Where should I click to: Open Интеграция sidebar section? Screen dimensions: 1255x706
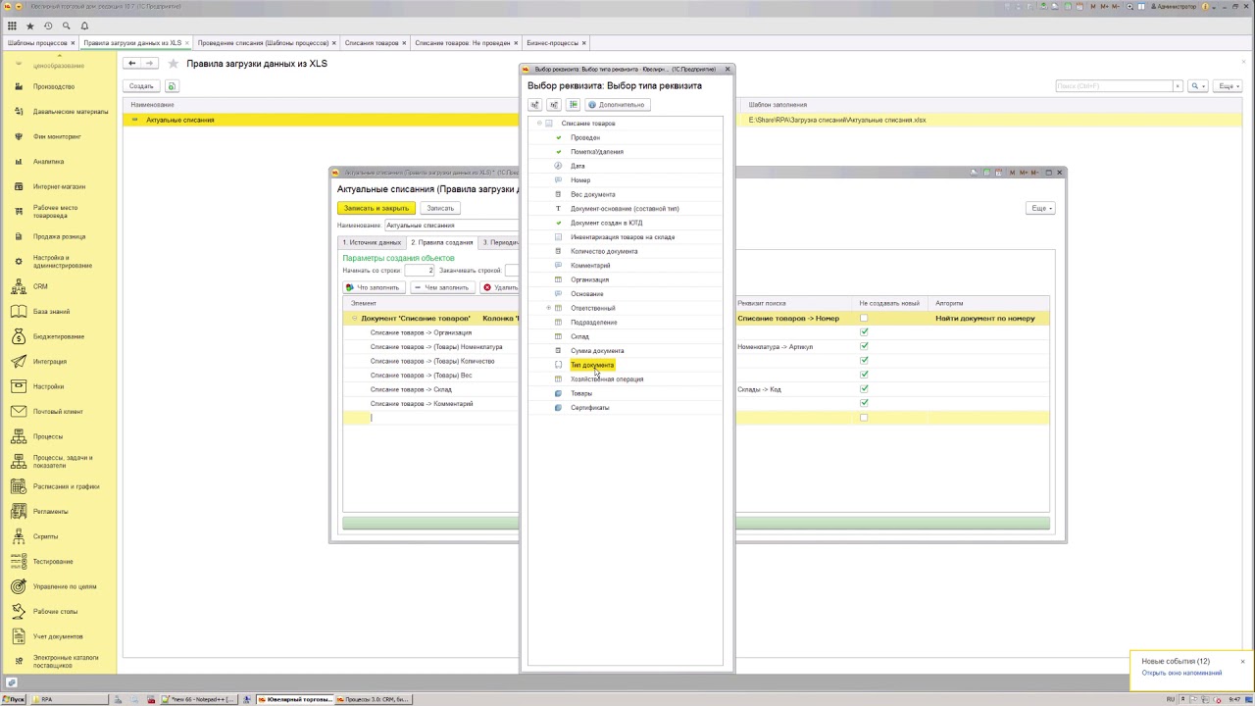click(50, 362)
